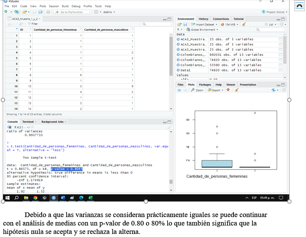Open the Addins dropdown
Image resolution: width=306 pixels, height=237 pixels.
coord(109,12)
